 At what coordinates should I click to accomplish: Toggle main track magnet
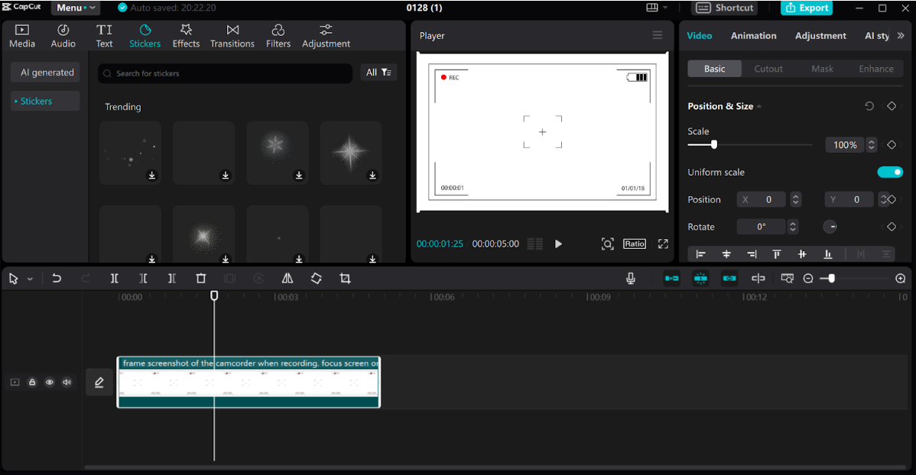point(672,278)
